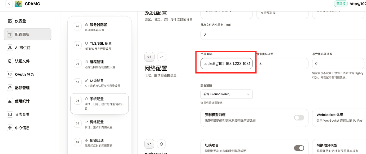
Task: Open 日志查看 page
Action: click(x=27, y=114)
